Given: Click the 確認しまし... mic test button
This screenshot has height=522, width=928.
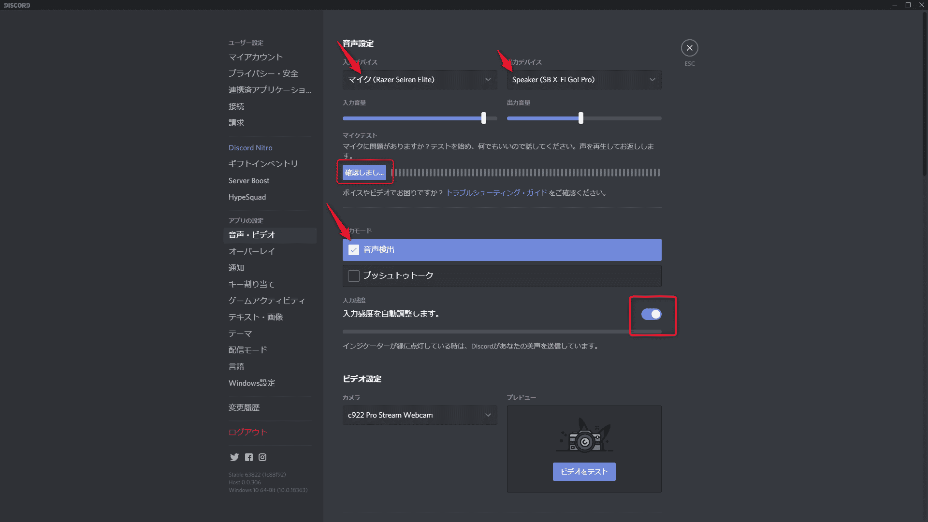Looking at the screenshot, I should [364, 173].
